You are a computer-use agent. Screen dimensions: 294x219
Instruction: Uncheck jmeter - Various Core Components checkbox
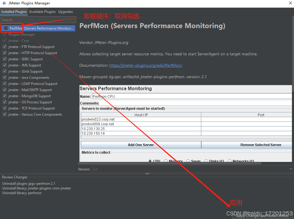click(x=5, y=114)
